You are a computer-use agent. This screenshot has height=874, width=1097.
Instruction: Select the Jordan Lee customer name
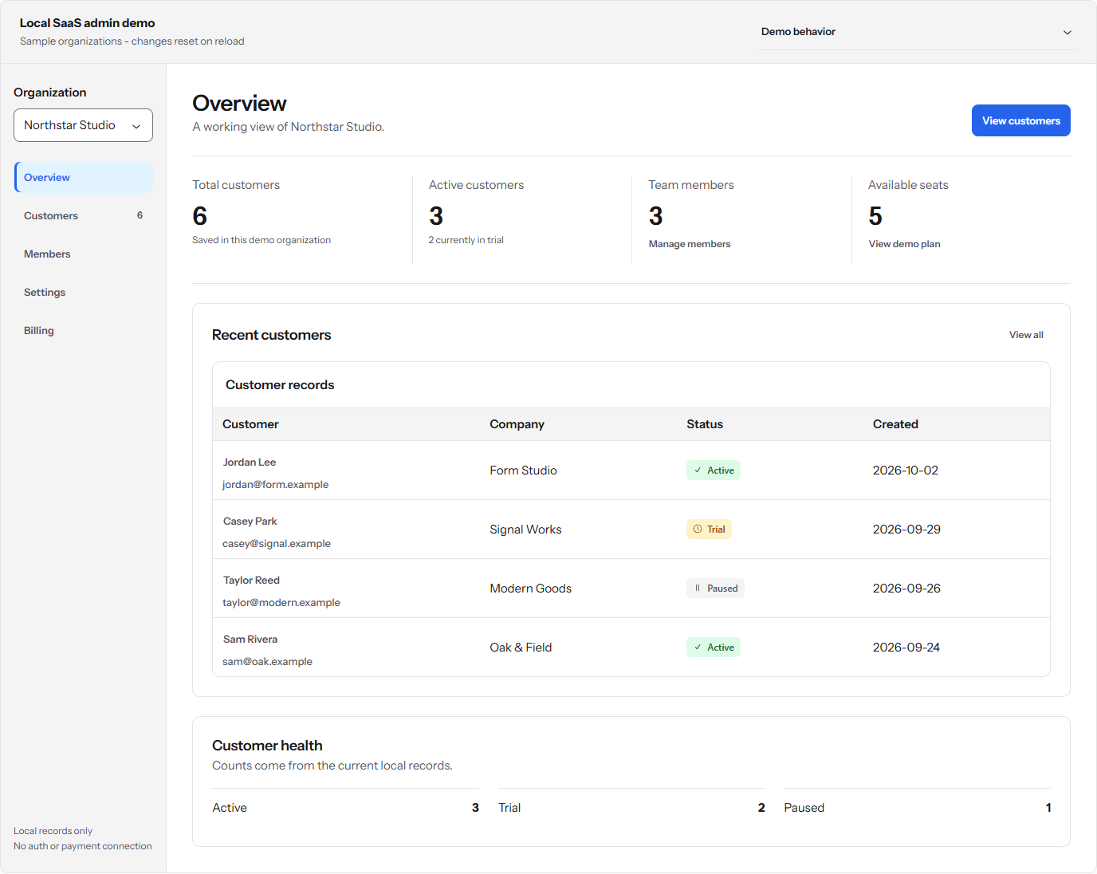point(250,463)
